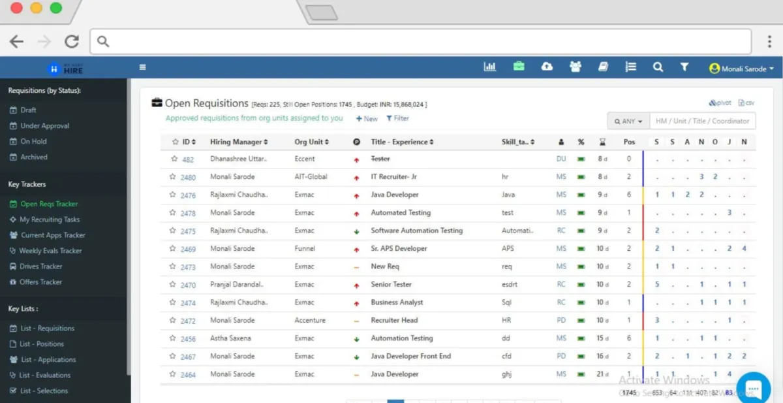This screenshot has width=783, height=403.
Task: Click the magnifier search icon in navbar
Action: point(658,67)
